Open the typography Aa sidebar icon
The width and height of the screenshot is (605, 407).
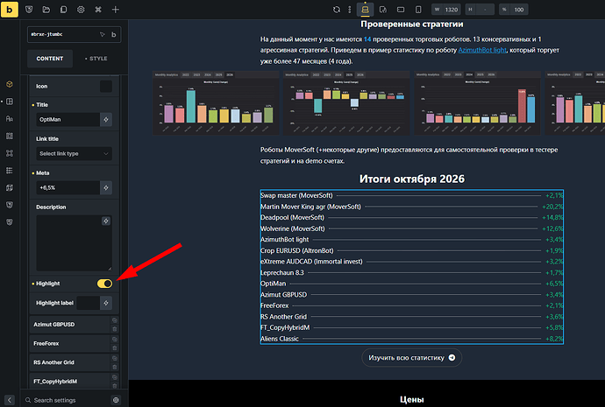click(10, 118)
